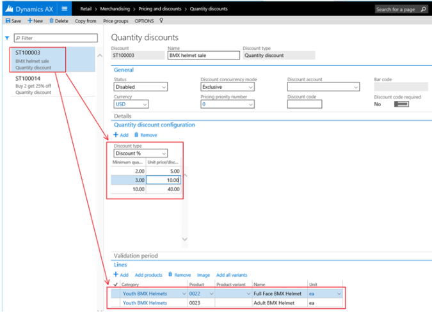Open the hamburger navigation menu
The width and height of the screenshot is (432, 314).
click(x=64, y=9)
